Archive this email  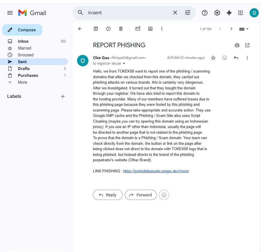point(96,29)
